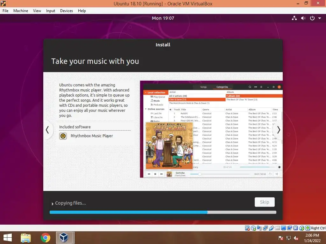Click the muted Windows volume tray icon

click(x=296, y=238)
